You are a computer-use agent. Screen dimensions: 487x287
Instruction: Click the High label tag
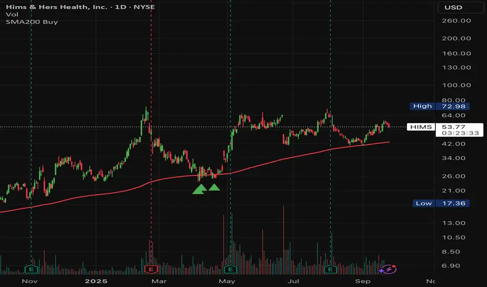(422, 106)
